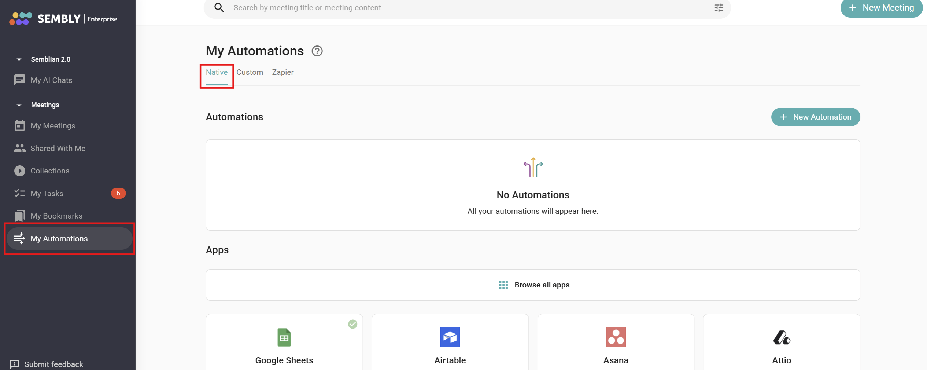Viewport: 927px width, 370px height.
Task: Collapse the Meetings section
Action: click(x=19, y=105)
